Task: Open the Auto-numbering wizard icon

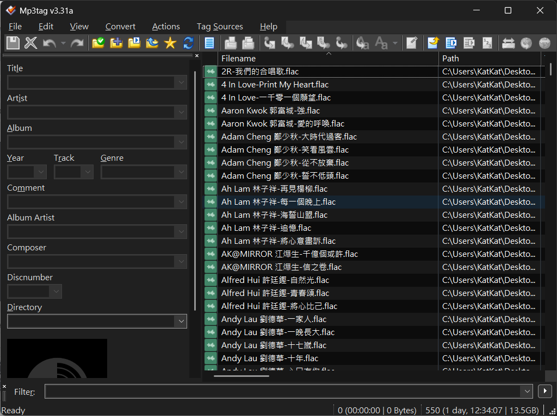Action: point(487,43)
